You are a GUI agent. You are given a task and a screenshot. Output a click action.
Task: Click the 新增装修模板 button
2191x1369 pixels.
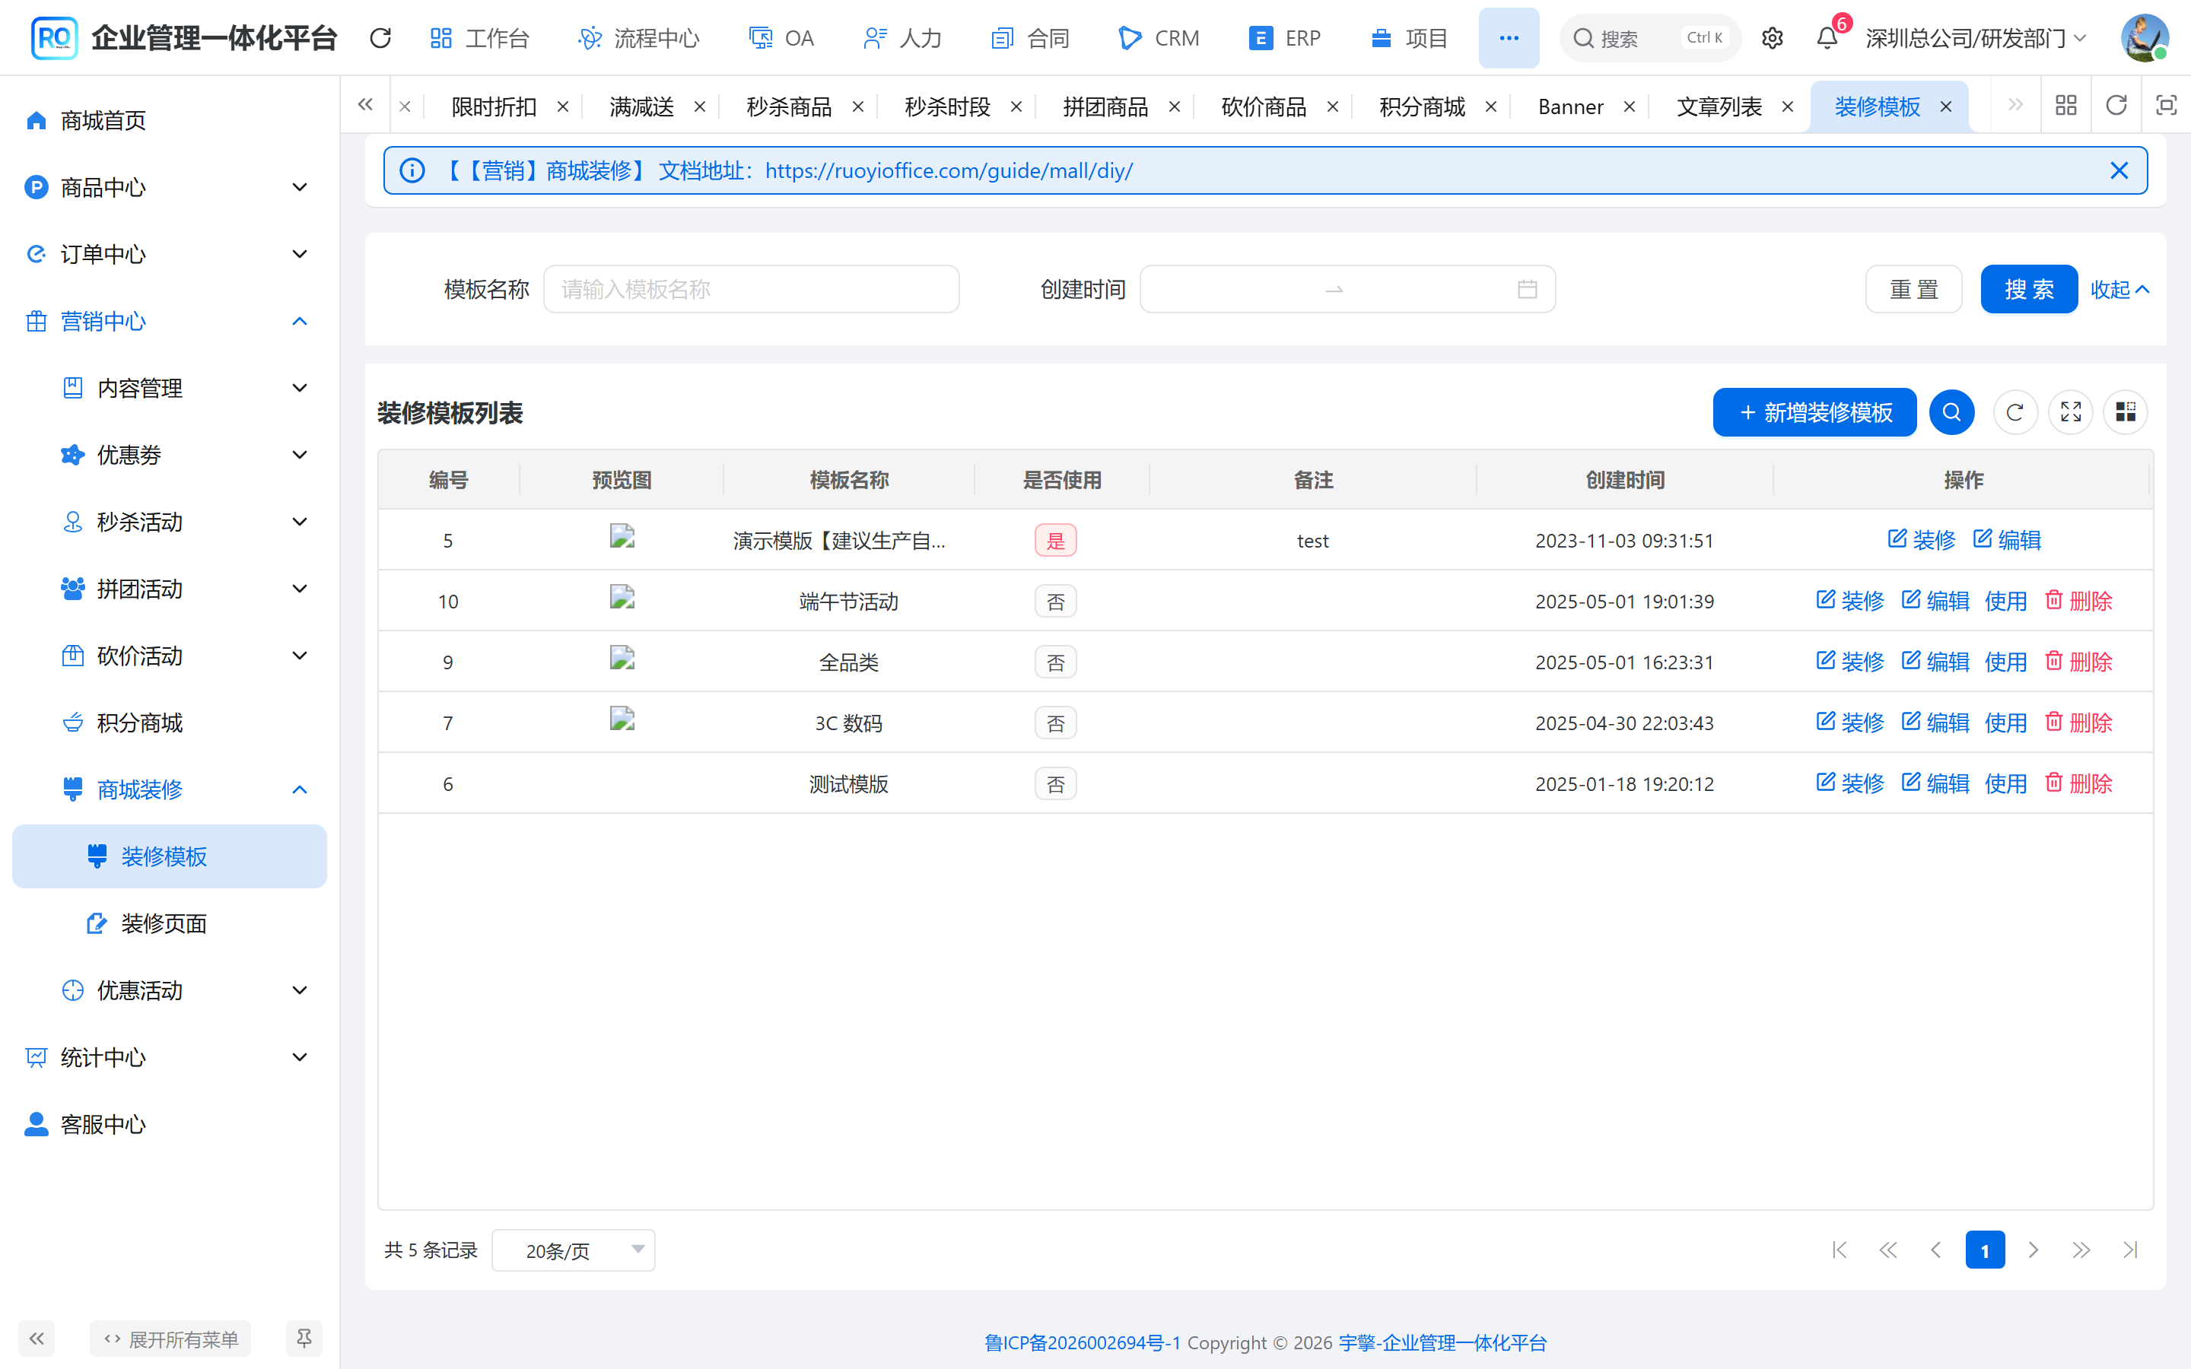pyautogui.click(x=1814, y=413)
